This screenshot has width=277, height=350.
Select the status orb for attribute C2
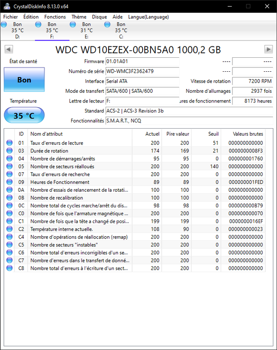point(9,229)
